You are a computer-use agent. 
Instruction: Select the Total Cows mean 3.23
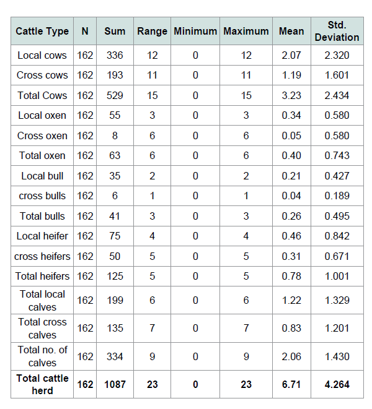coord(291,95)
